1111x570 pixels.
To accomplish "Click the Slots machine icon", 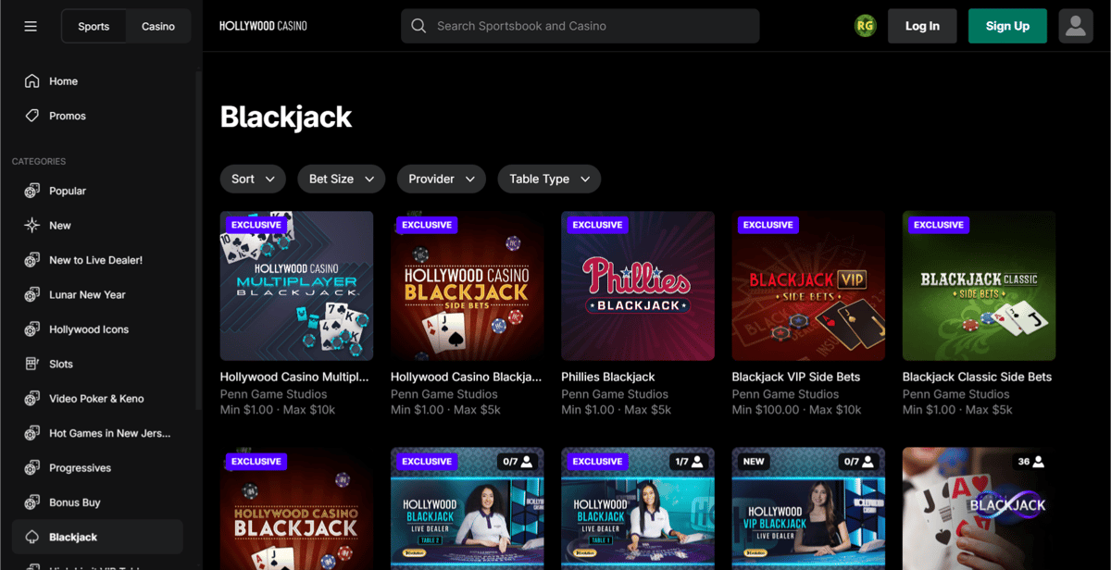I will [x=32, y=364].
